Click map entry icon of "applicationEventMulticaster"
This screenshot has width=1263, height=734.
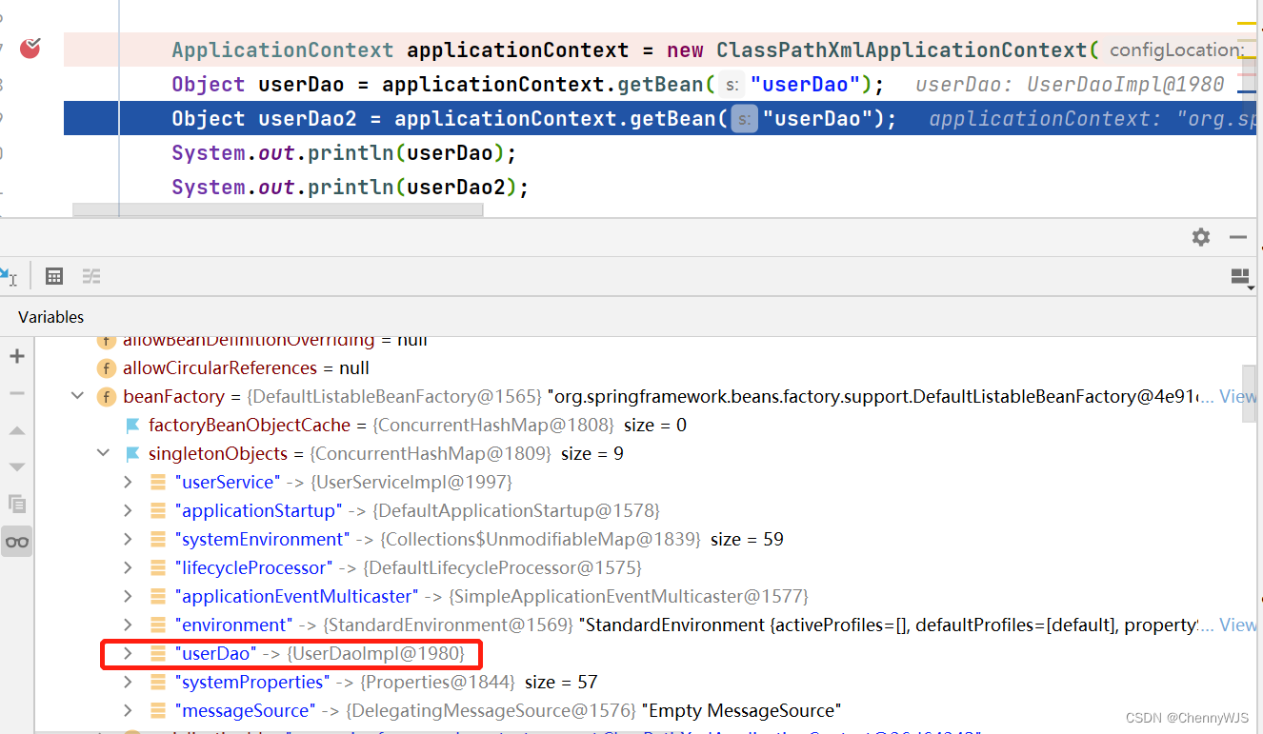[158, 597]
